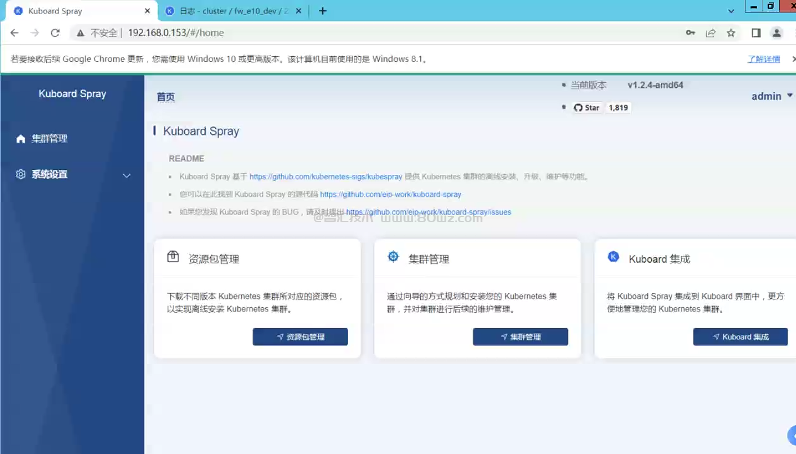Open the 了解详情 link

pos(764,59)
